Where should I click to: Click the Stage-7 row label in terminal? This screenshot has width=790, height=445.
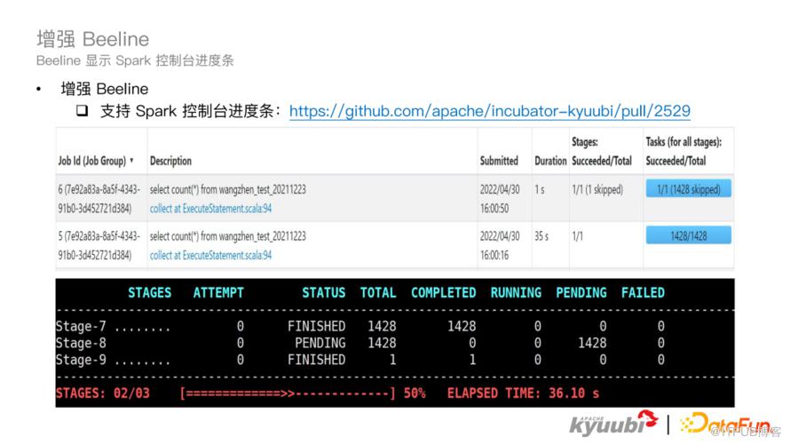coord(81,327)
